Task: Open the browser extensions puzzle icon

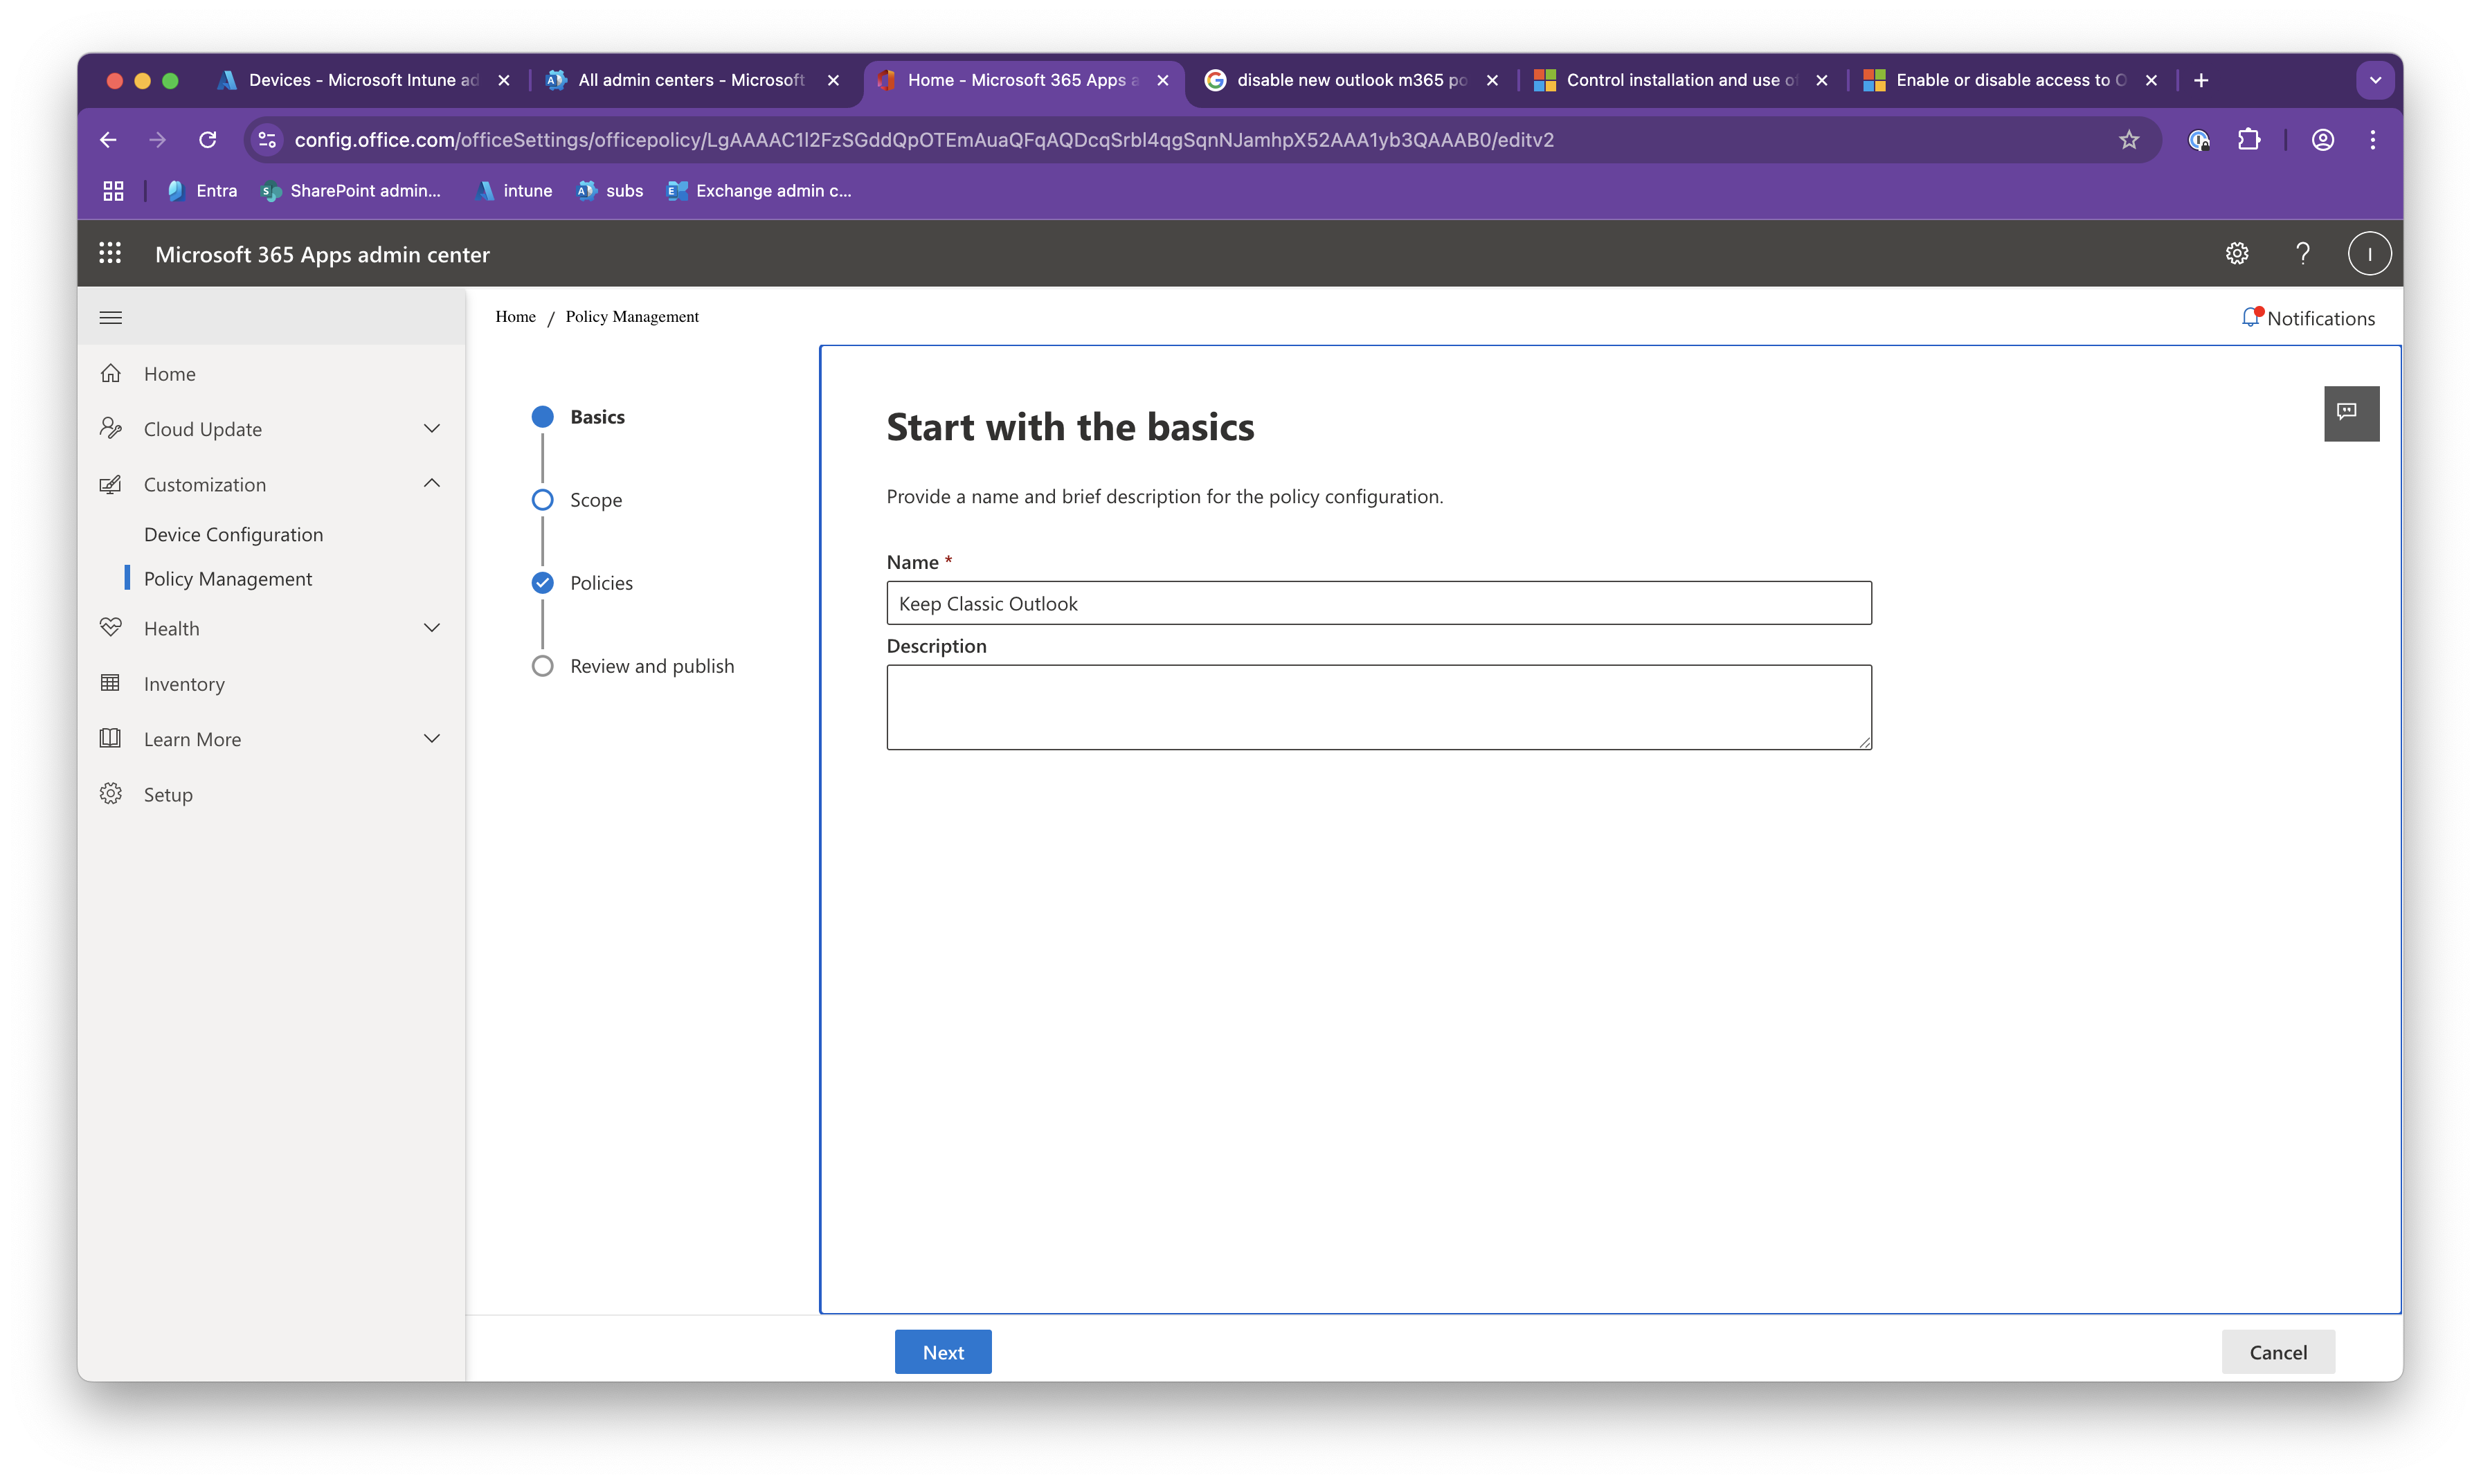Action: click(2249, 140)
